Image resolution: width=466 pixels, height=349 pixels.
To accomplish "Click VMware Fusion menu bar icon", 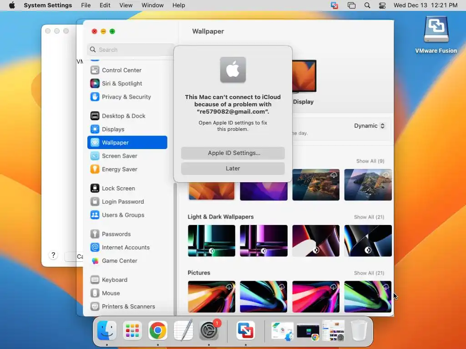I will [334, 5].
